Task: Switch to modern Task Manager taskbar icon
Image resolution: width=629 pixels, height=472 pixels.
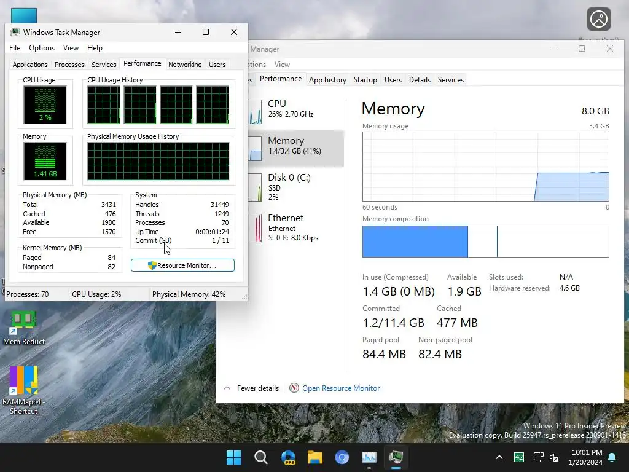Action: coord(369,457)
